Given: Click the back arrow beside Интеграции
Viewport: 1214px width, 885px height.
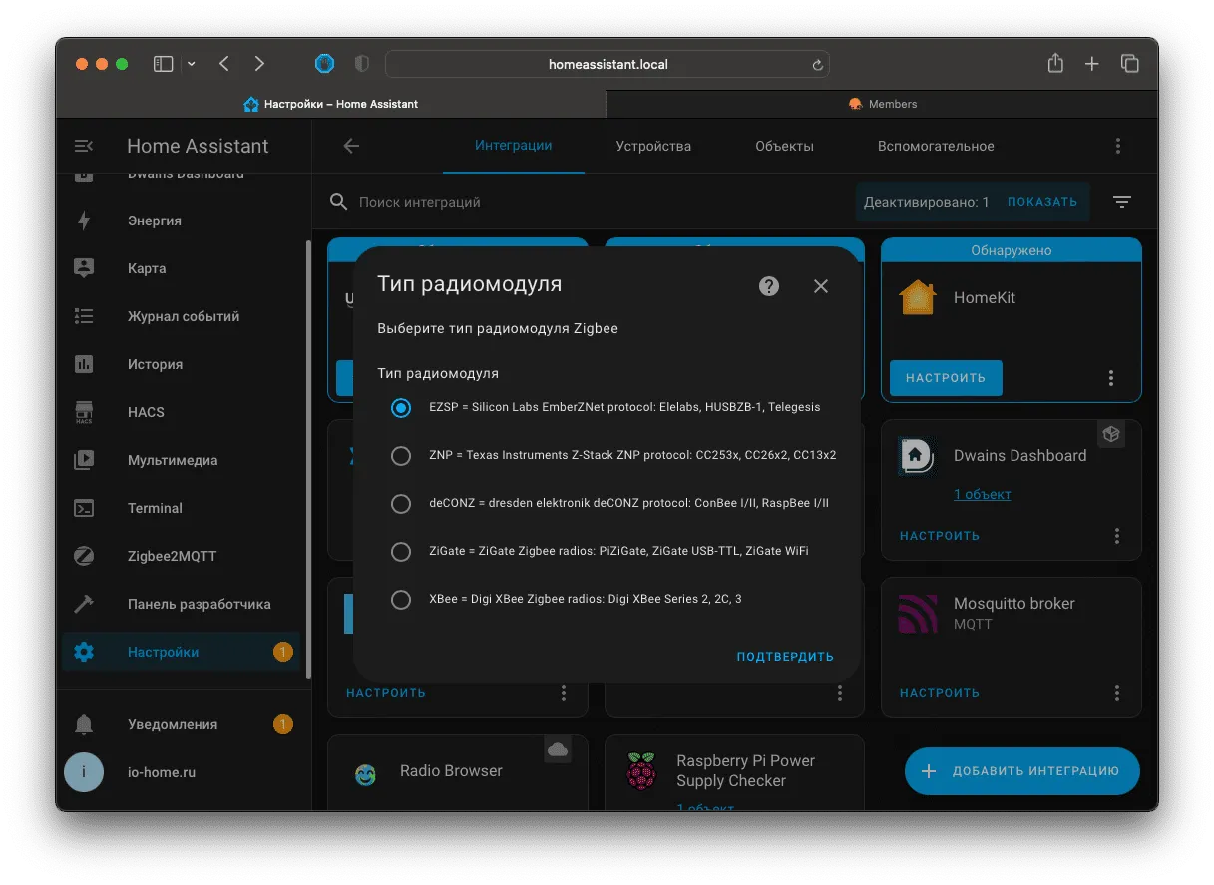Looking at the screenshot, I should (351, 146).
